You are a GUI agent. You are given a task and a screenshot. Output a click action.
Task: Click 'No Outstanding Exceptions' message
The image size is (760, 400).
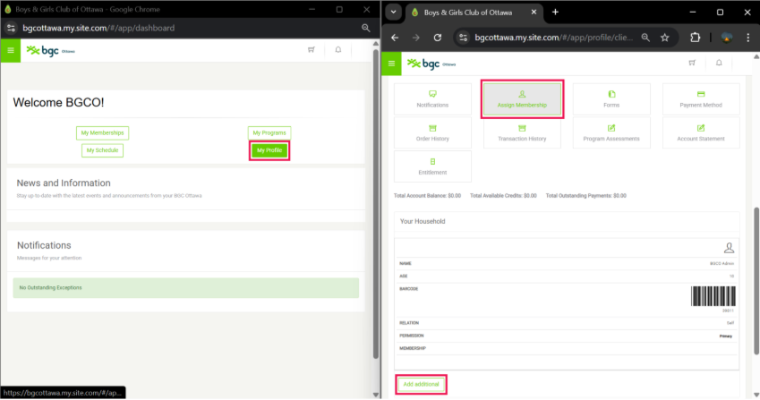click(50, 287)
